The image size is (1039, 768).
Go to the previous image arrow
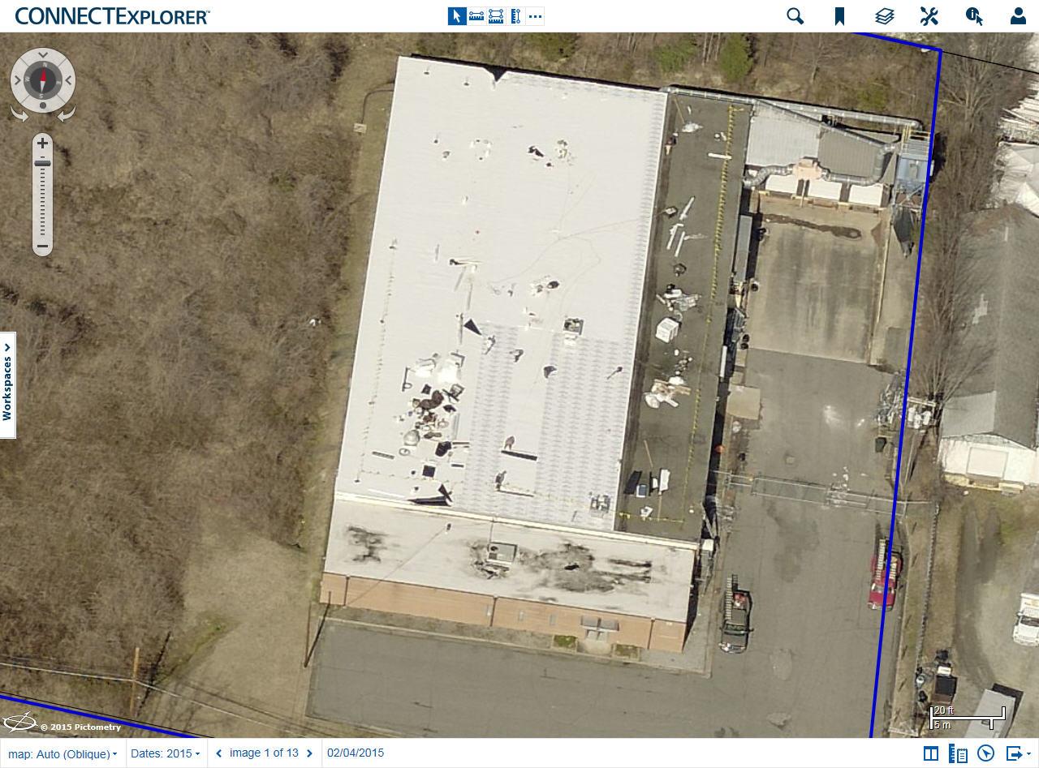pos(218,753)
